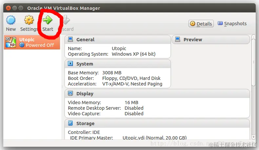259x150 pixels.
Task: Maximize the VirtualBox Manager window
Action: [x=21, y=8]
